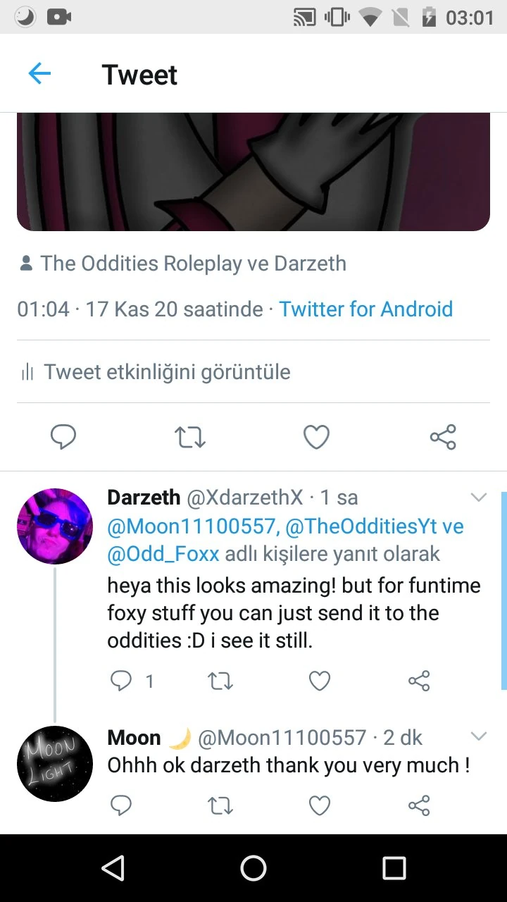Screen dimensions: 507x902
Task: Like the main tweet
Action: click(x=316, y=437)
